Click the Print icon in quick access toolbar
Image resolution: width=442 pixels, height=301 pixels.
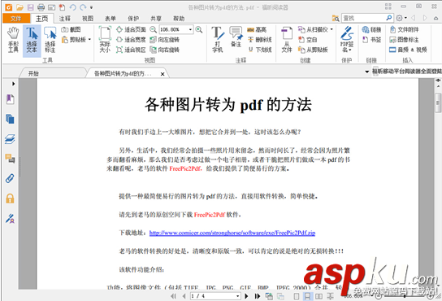pos(41,7)
